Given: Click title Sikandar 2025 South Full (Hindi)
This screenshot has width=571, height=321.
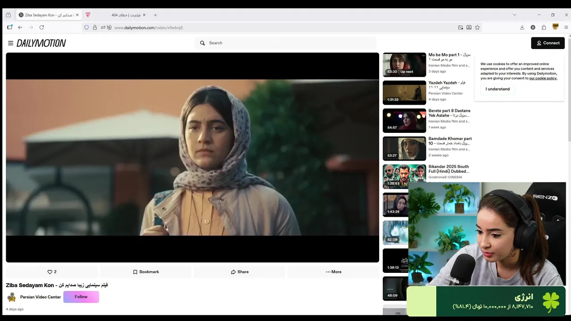Looking at the screenshot, I should [x=449, y=169].
